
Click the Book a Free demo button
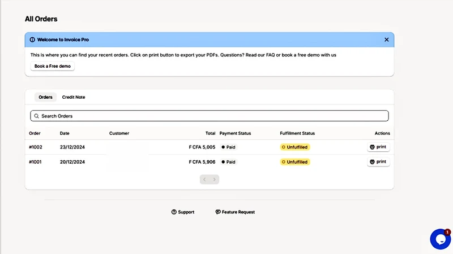(x=53, y=66)
